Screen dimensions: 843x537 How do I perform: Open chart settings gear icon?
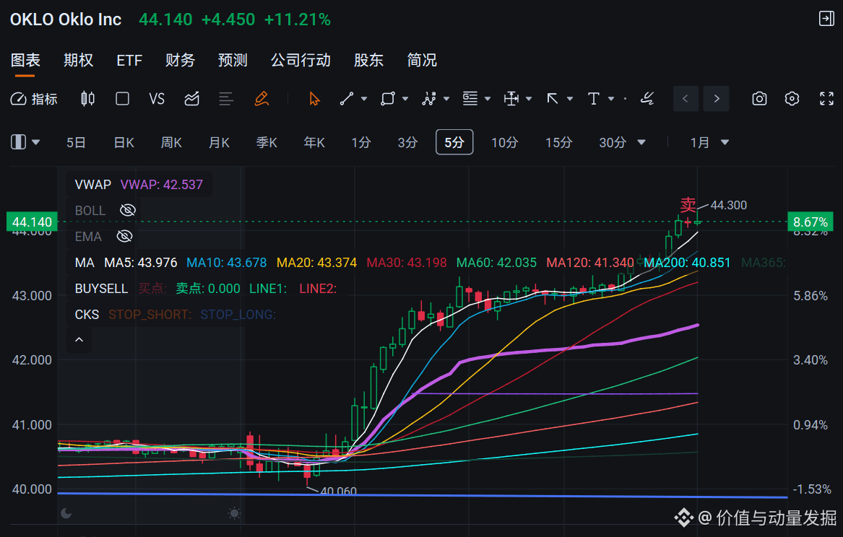792,99
